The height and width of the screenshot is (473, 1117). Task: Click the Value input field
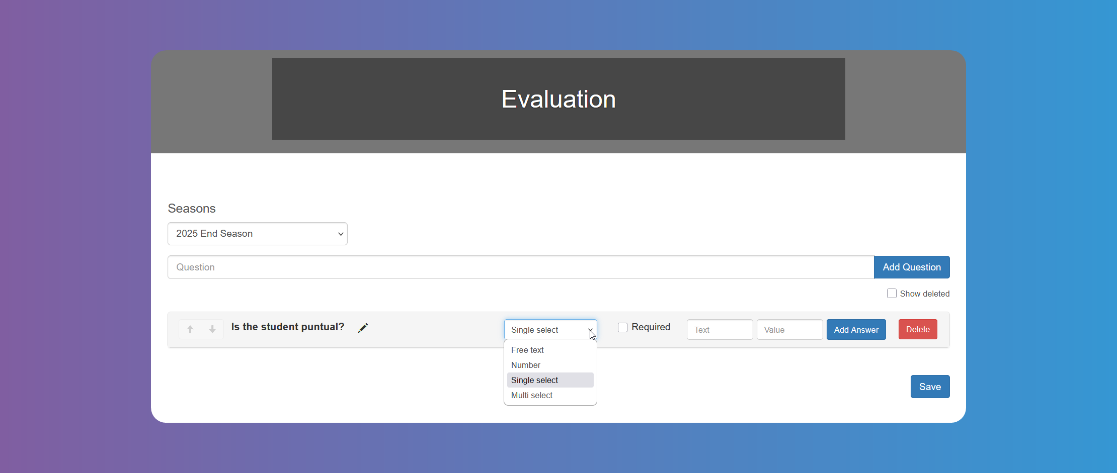click(x=789, y=329)
